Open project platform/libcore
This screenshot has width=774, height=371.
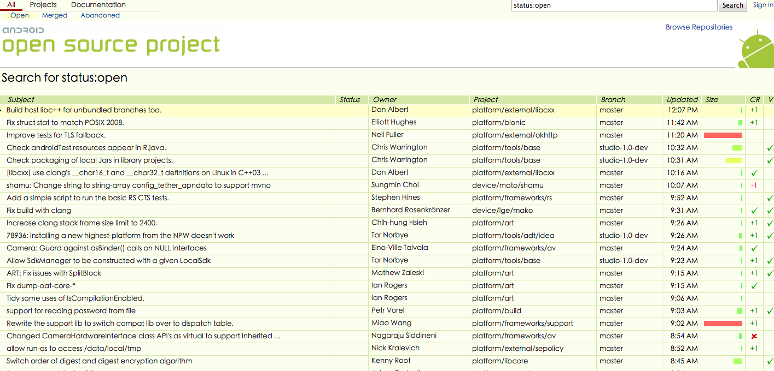[500, 361]
